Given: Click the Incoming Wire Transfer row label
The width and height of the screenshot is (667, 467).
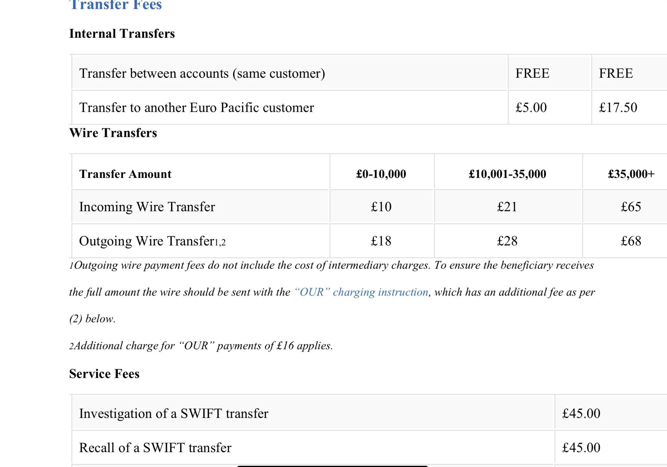Looking at the screenshot, I should (147, 207).
